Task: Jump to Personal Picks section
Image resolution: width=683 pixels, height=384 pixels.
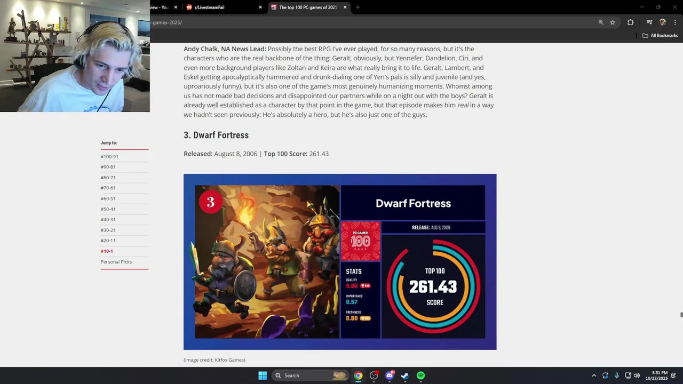Action: 116,262
